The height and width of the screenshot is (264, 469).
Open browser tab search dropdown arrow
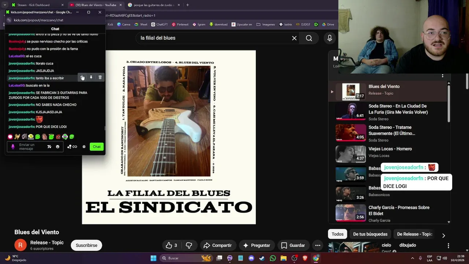(x=4, y=5)
